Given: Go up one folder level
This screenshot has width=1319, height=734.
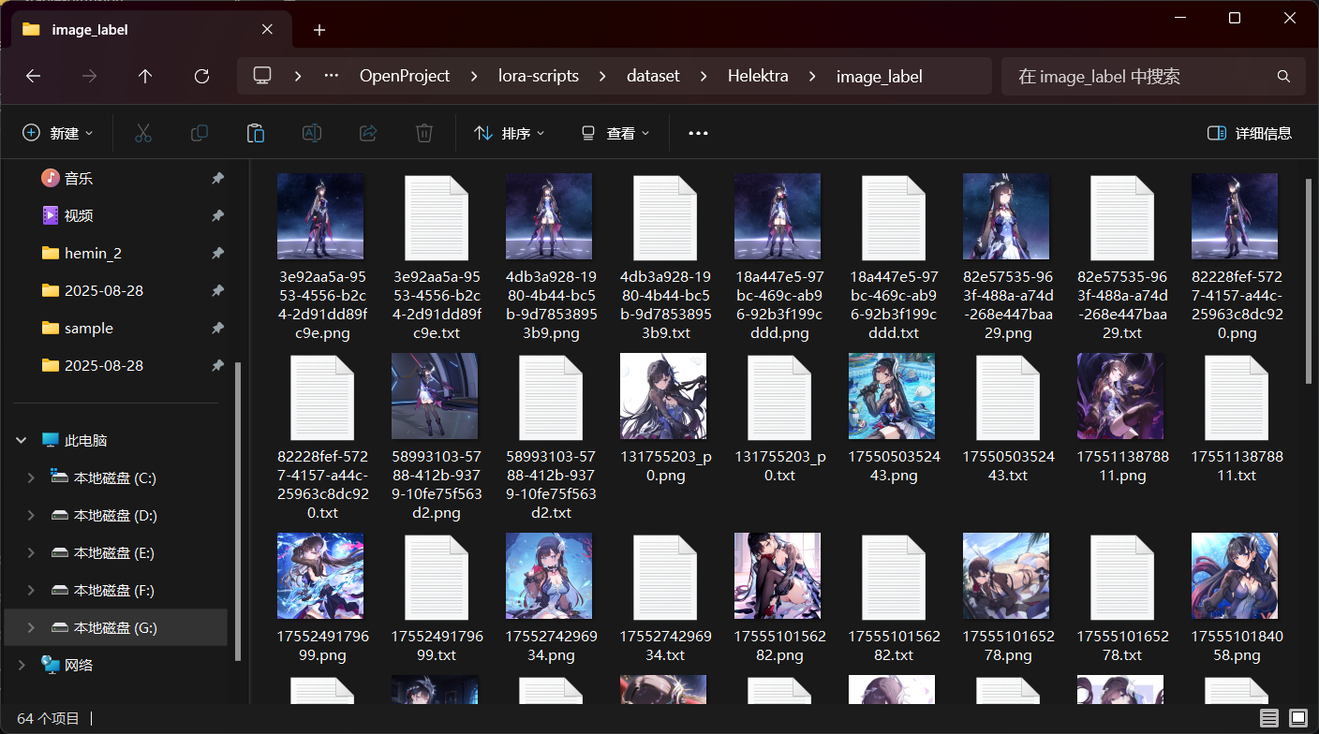Looking at the screenshot, I should click(x=145, y=77).
